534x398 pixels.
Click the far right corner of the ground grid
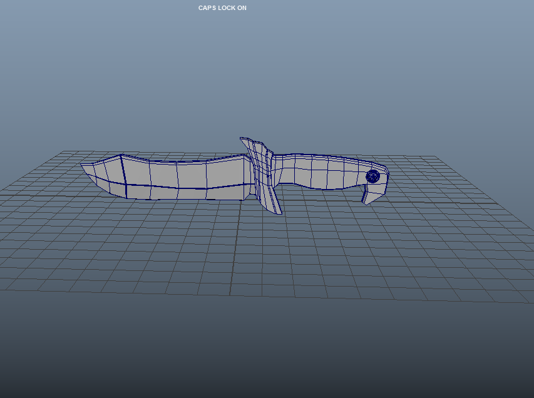click(531, 302)
